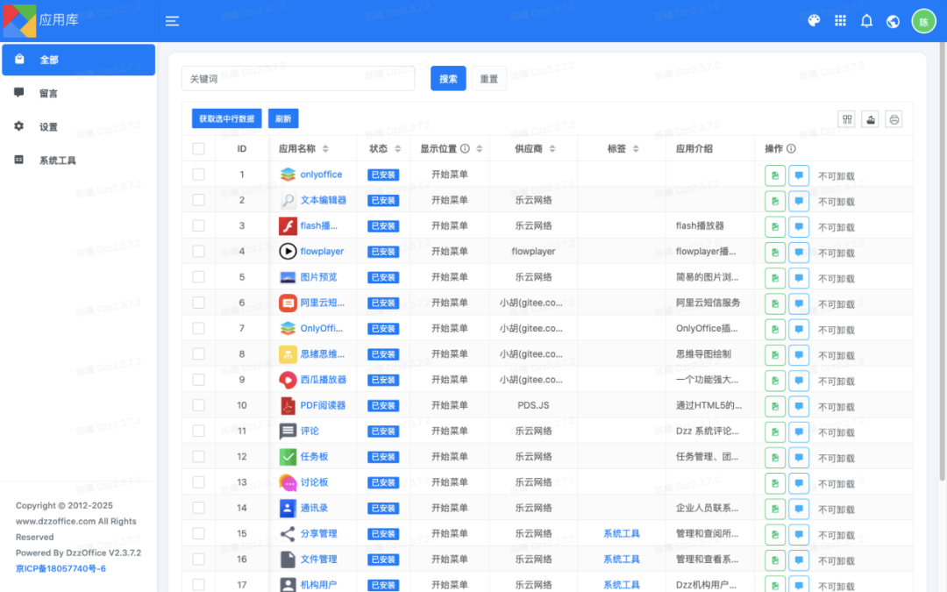Click the info icon beside 操作
The height and width of the screenshot is (592, 947).
[x=791, y=148]
